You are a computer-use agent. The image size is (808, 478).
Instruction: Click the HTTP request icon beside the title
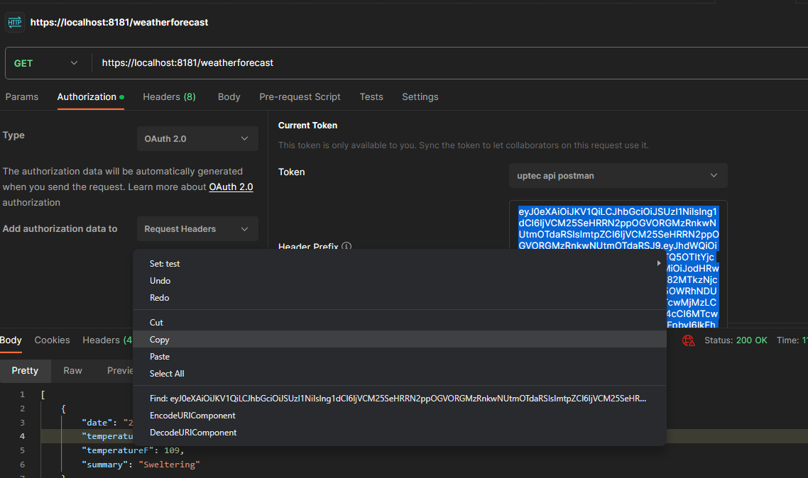(14, 23)
